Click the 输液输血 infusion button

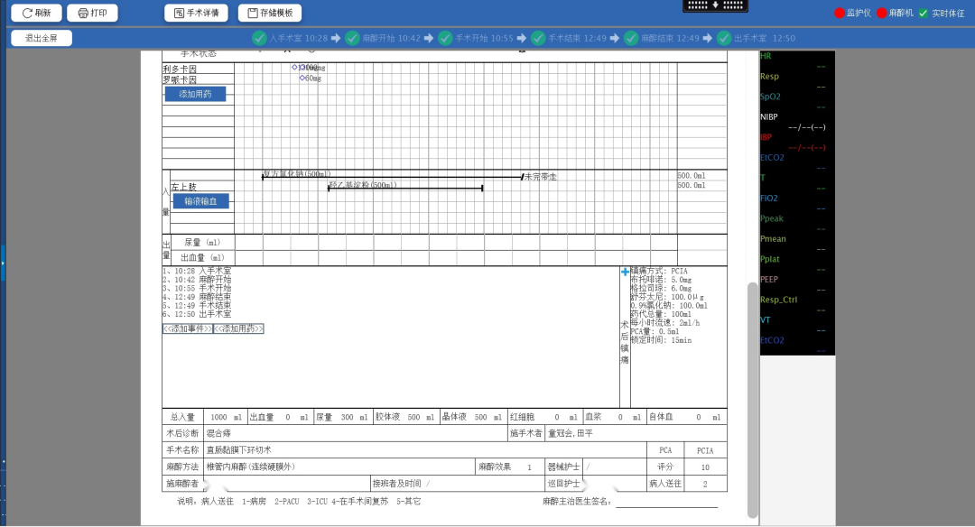point(200,201)
